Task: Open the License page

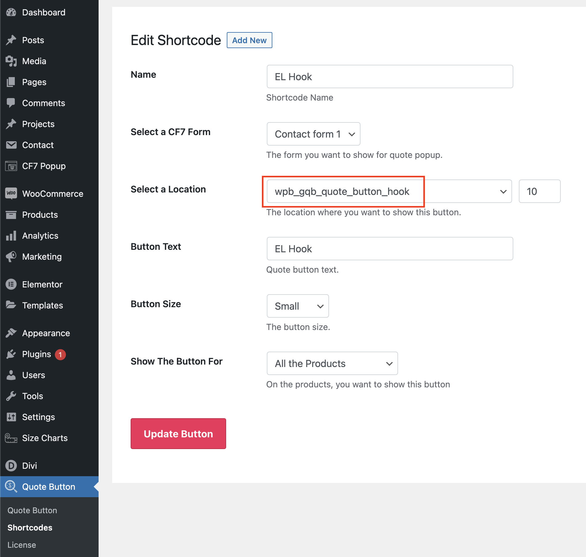Action: click(21, 545)
